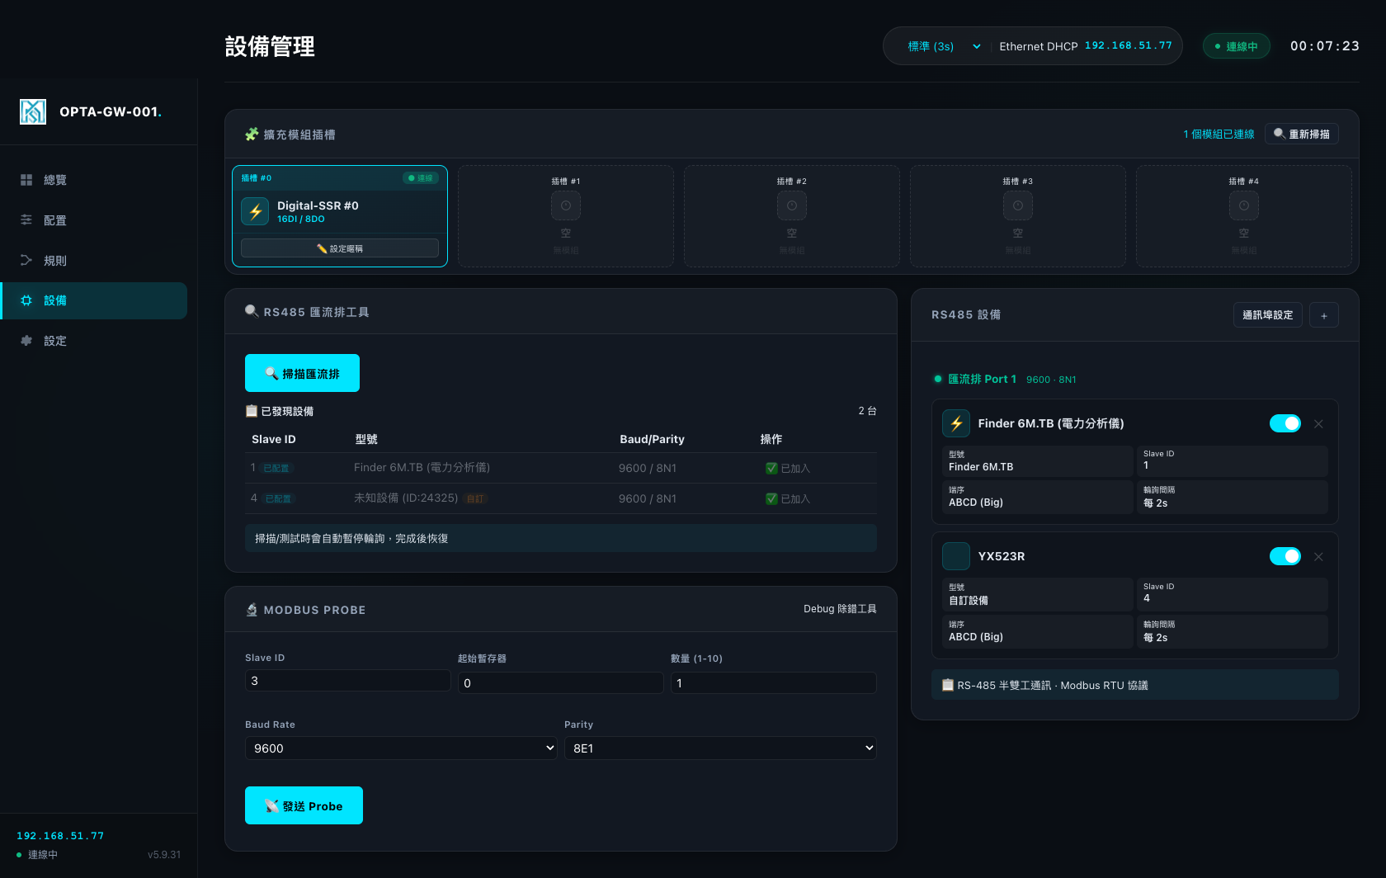Click the puzzle icon beside 擴充模組插槽
Screen dimensions: 1386x878
(x=252, y=134)
